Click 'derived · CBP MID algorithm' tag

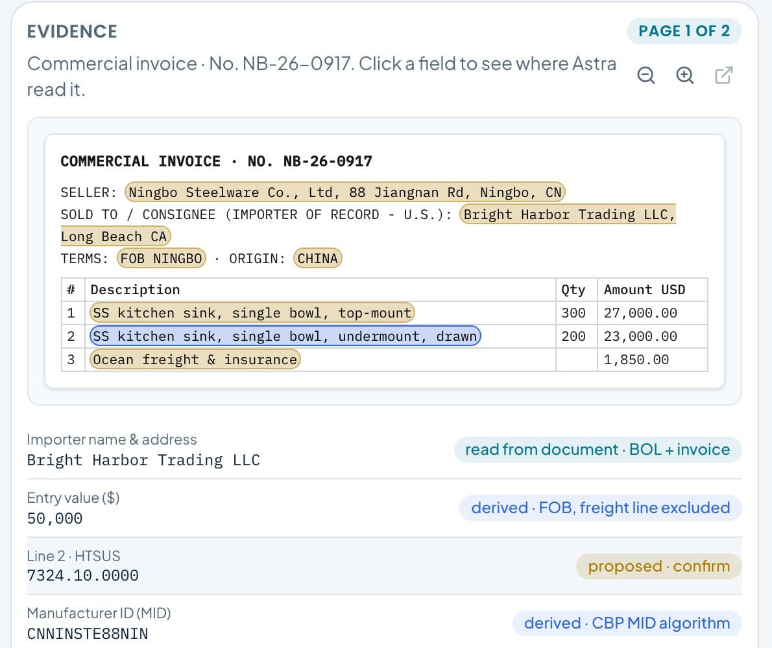(627, 623)
